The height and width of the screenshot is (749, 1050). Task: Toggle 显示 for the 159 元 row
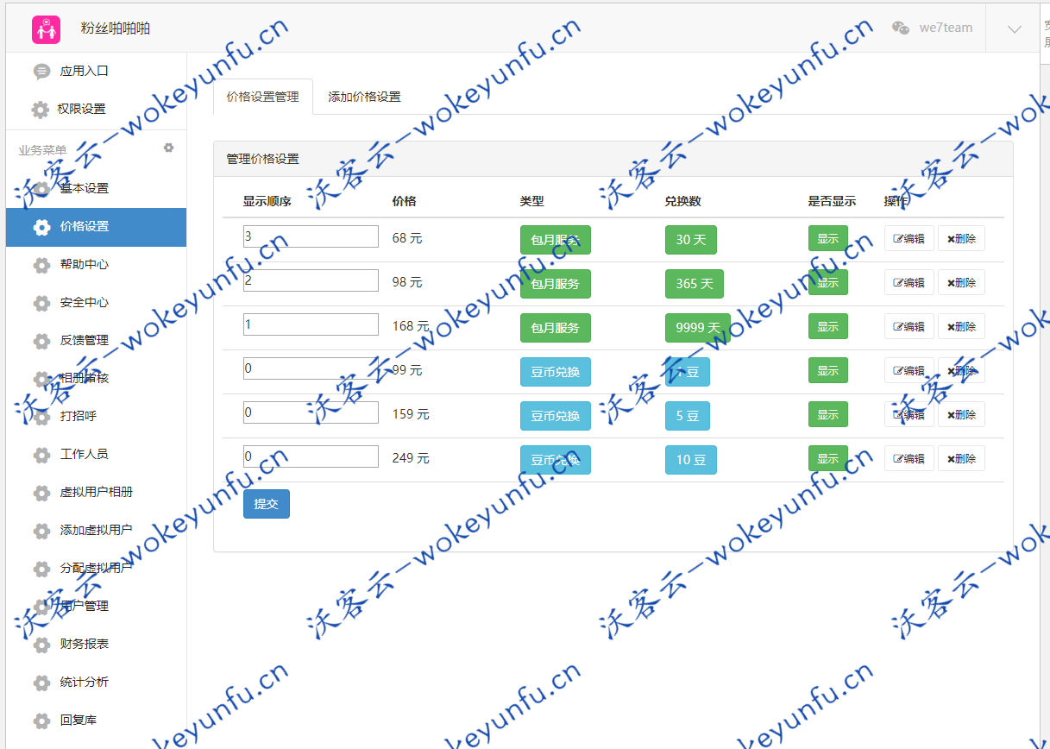pyautogui.click(x=828, y=414)
